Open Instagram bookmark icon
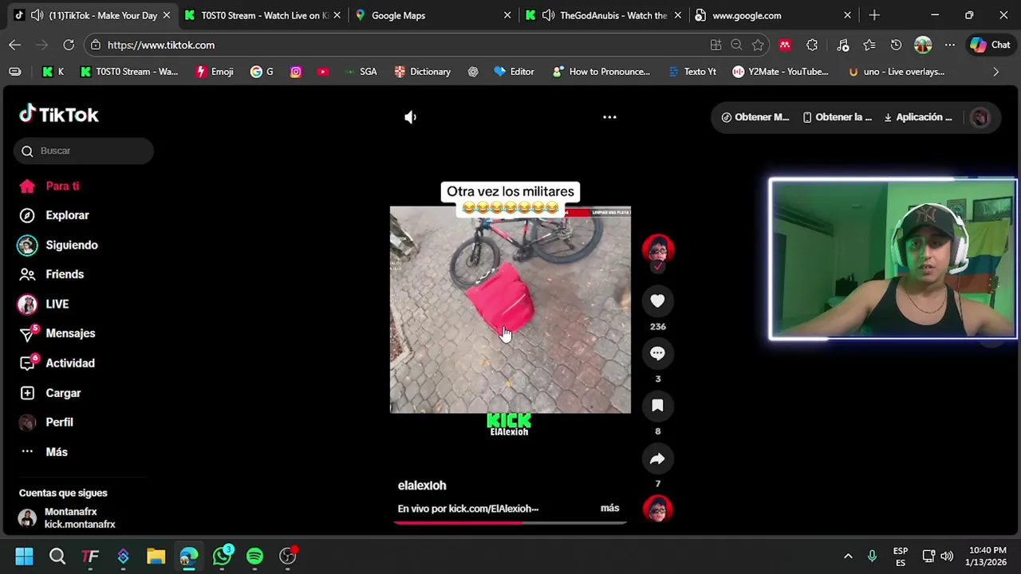Viewport: 1021px width, 574px height. (296, 72)
